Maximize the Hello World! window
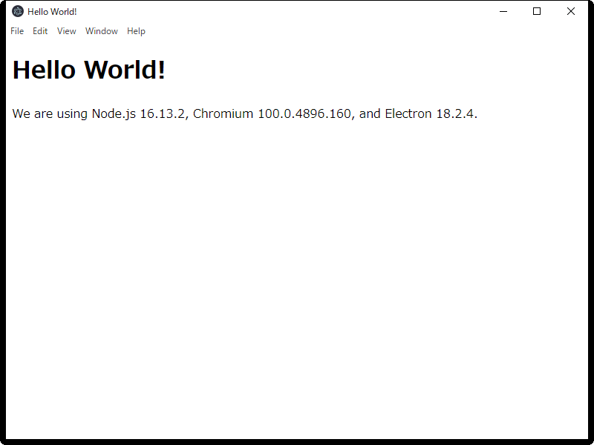Image resolution: width=594 pixels, height=445 pixels. (x=537, y=11)
